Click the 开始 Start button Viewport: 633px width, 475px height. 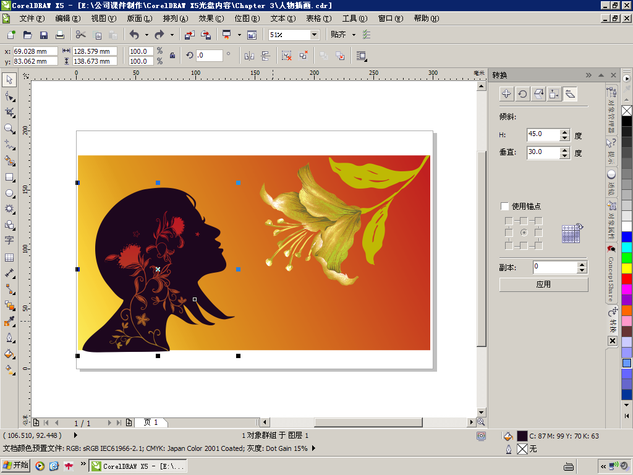click(x=16, y=466)
